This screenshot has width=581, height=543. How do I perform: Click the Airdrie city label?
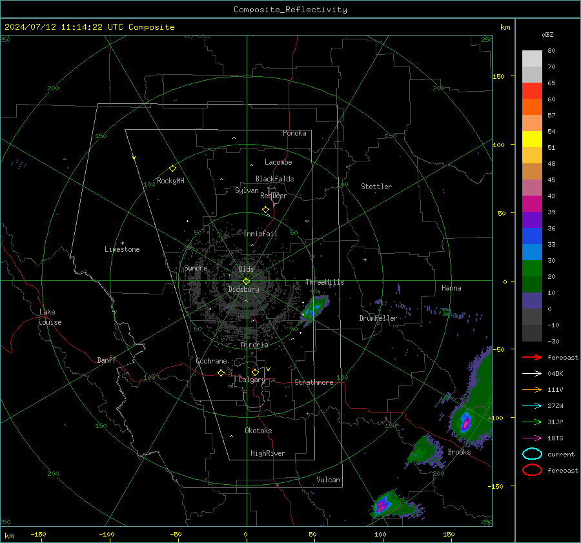(254, 345)
